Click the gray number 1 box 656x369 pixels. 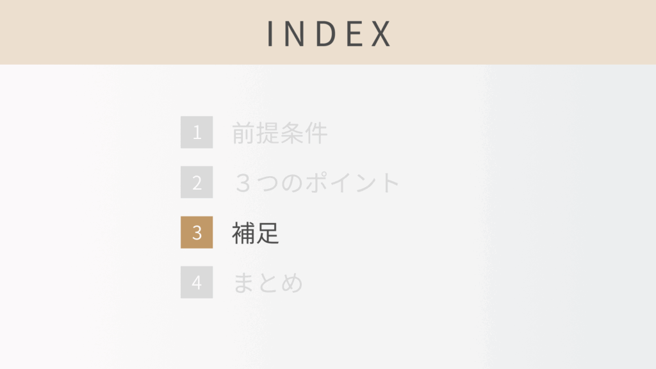click(x=197, y=133)
